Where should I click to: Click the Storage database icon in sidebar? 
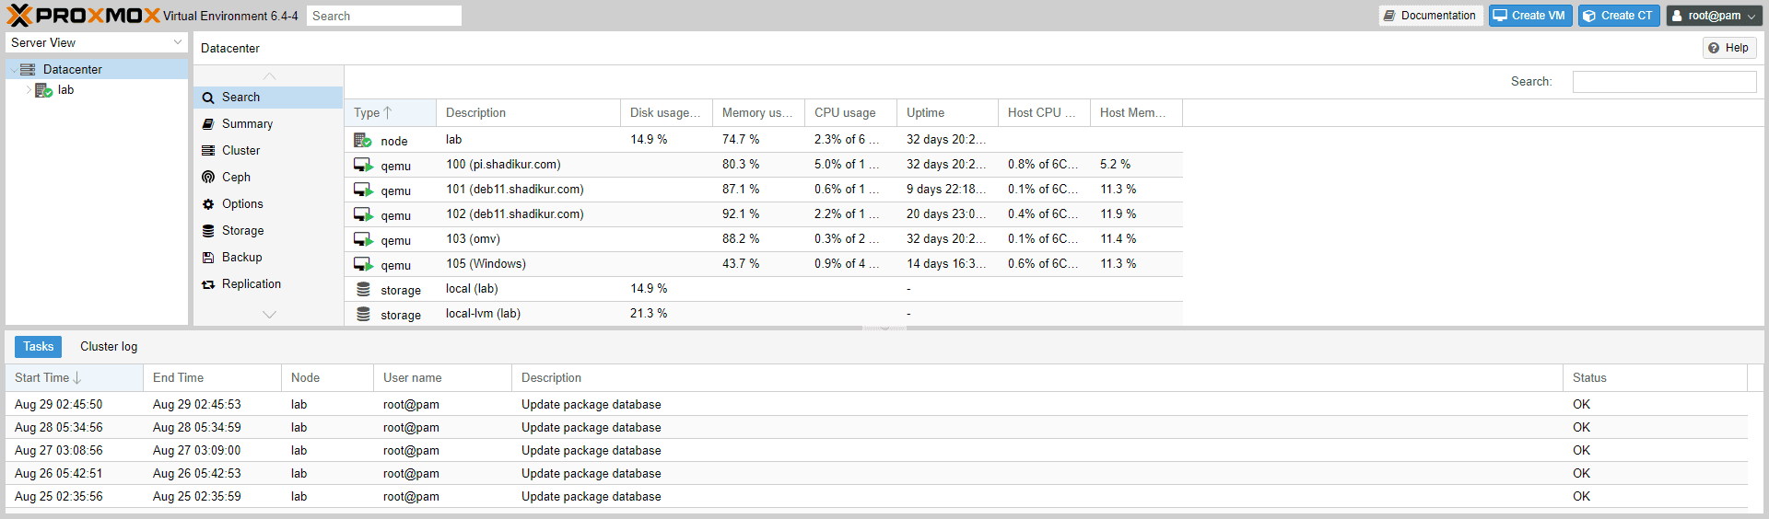[x=208, y=231]
